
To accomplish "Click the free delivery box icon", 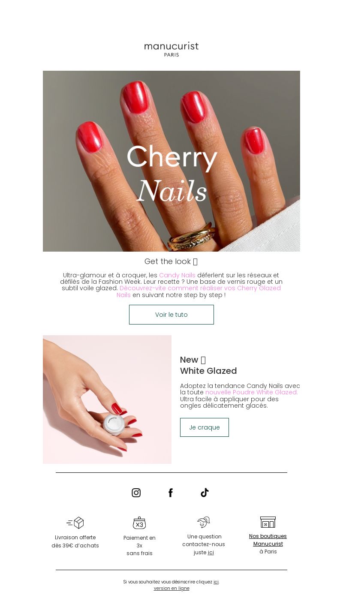I will [x=75, y=523].
